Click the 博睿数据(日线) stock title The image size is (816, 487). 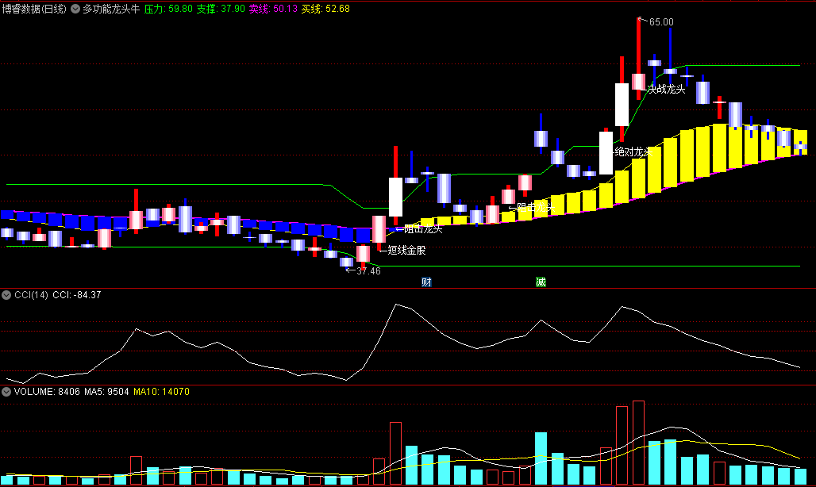[34, 9]
